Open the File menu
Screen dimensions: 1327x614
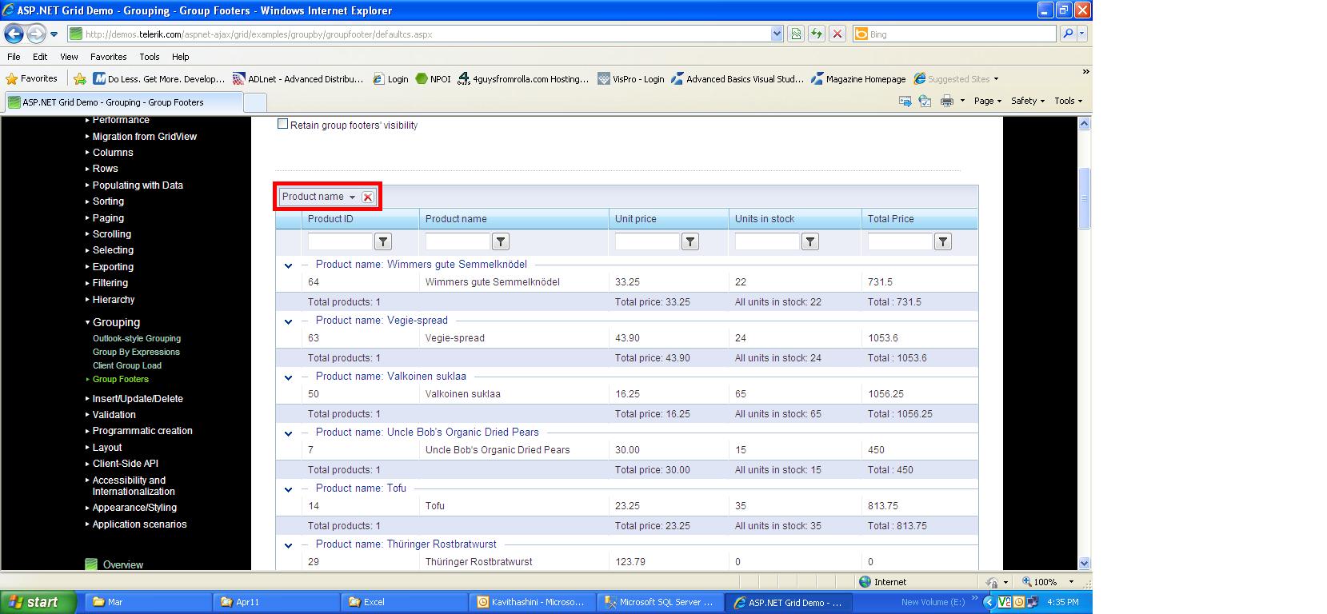click(x=14, y=57)
